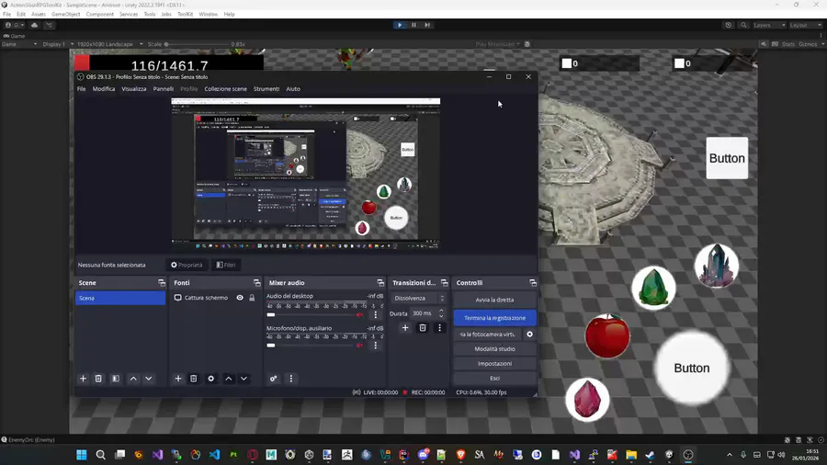This screenshot has height=465, width=827.
Task: Open Microfono/disp. ausiliario options menu
Action: (x=376, y=346)
